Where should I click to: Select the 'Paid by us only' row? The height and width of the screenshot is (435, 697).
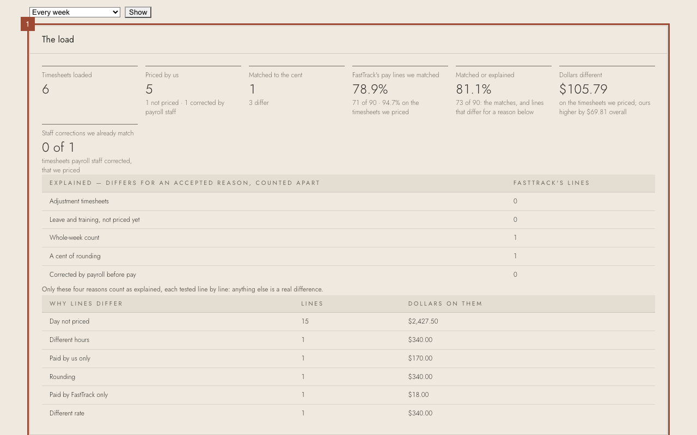[348, 358]
